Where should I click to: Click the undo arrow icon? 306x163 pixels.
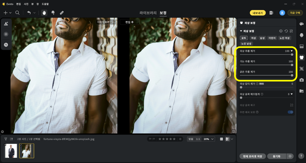pyautogui.click(x=29, y=13)
